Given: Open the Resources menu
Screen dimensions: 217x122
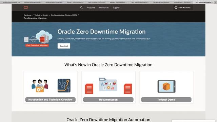Looking at the screenshot, I should (x=104, y=7).
